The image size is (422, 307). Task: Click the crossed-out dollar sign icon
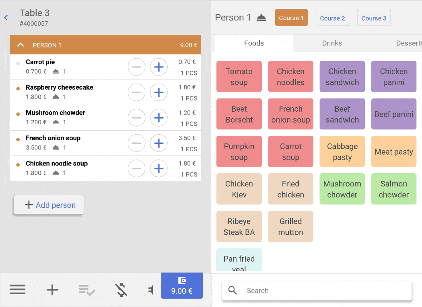pos(121,289)
